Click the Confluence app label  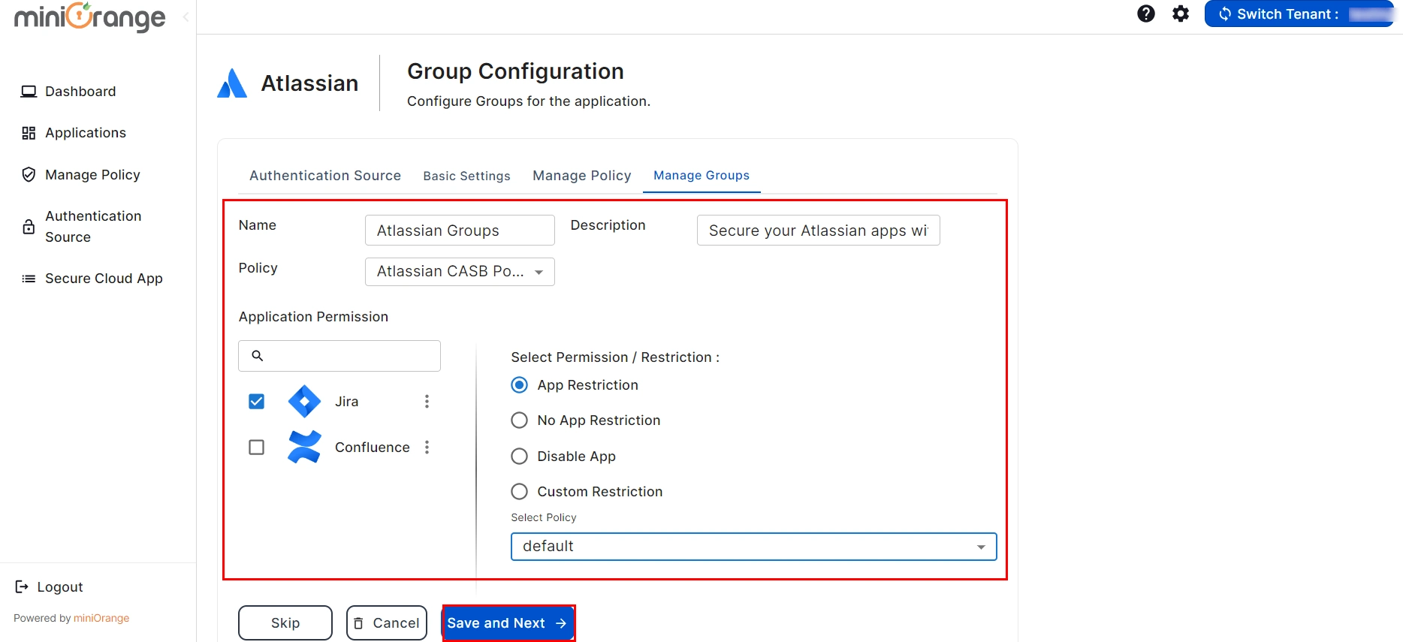pyautogui.click(x=373, y=448)
